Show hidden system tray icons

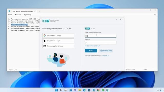click(x=158, y=90)
